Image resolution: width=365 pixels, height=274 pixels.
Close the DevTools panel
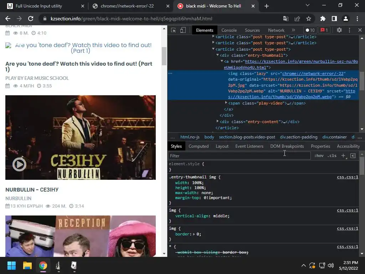pos(360,30)
